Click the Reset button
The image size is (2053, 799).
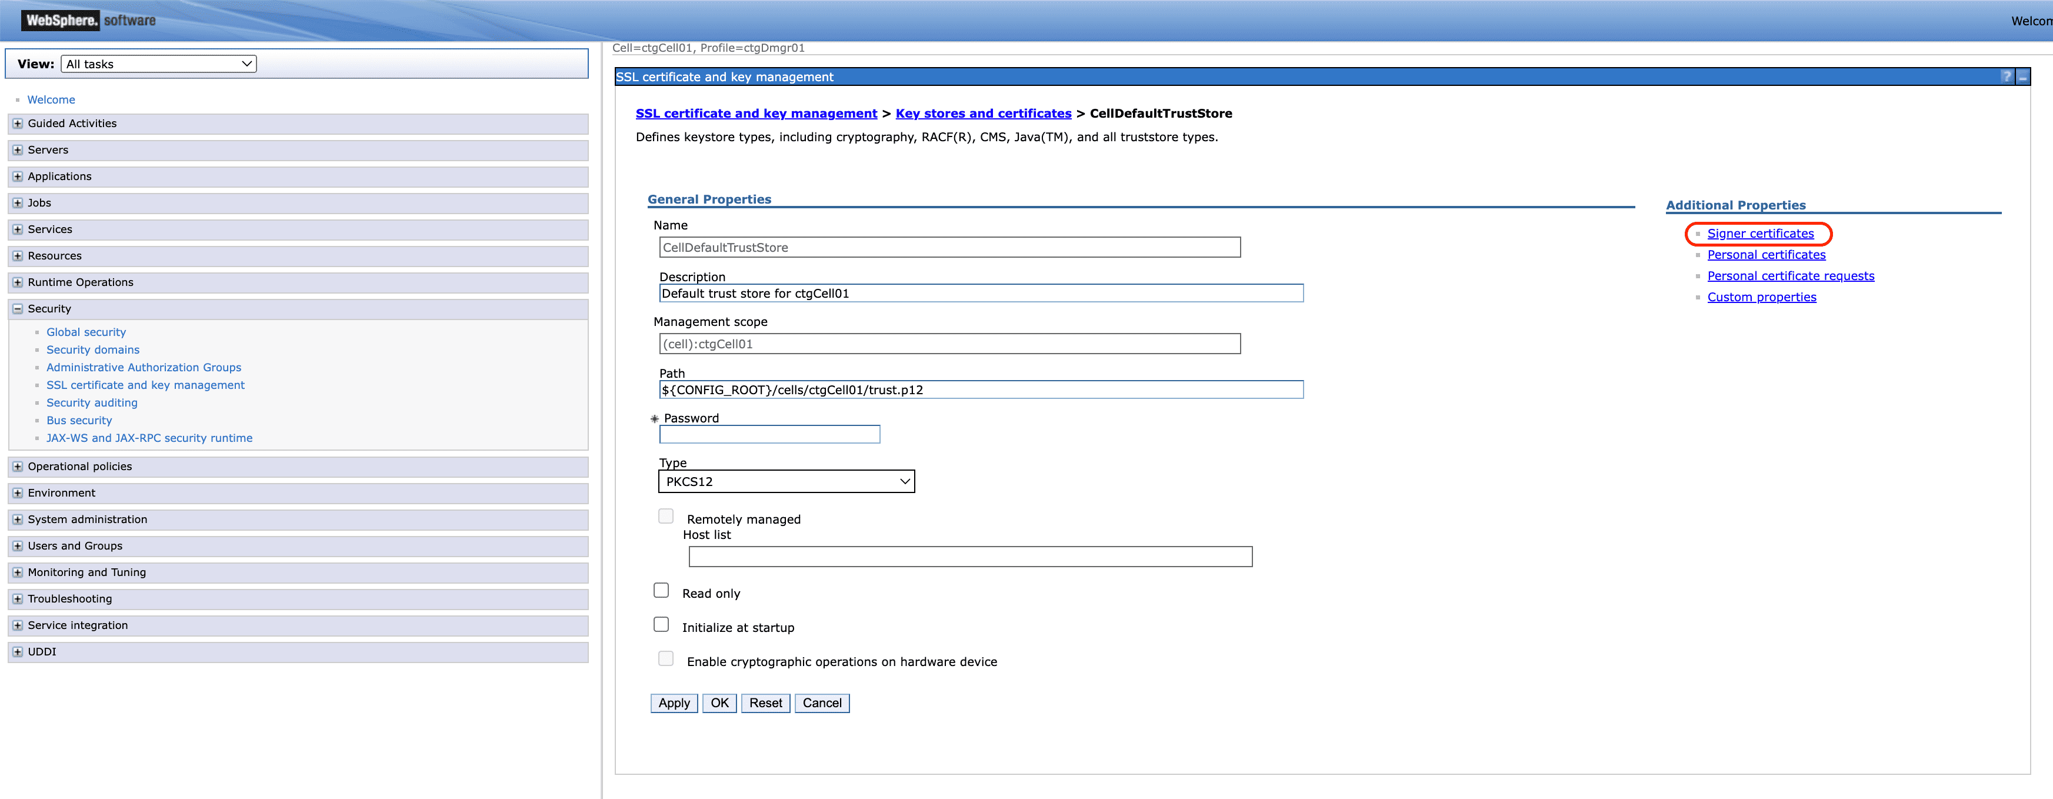coord(765,703)
